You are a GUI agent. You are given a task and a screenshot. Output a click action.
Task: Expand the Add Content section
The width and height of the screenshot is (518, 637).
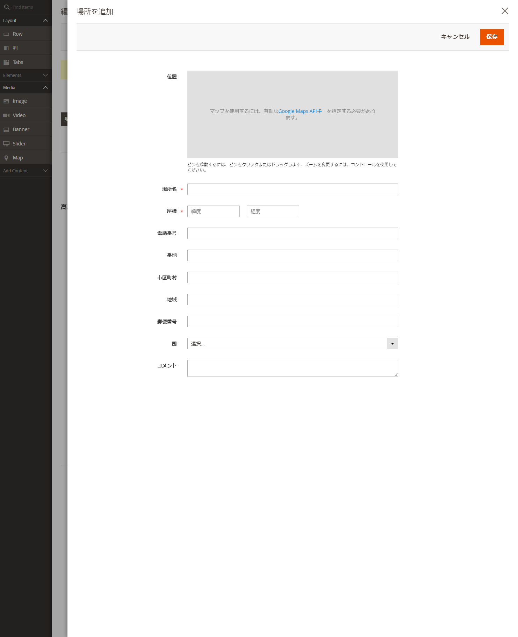(x=45, y=171)
